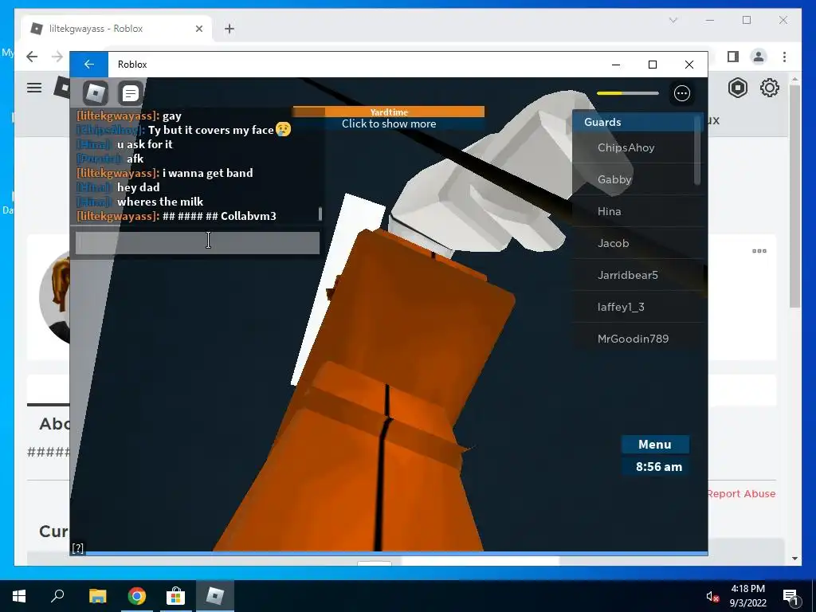Viewport: 816px width, 612px height.
Task: Click chat message 'i wanna get band'
Action: tap(208, 173)
